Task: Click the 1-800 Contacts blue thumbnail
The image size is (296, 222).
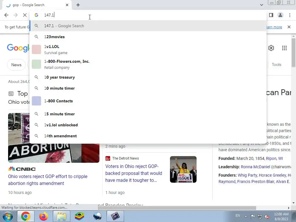Action: pyautogui.click(x=36, y=101)
